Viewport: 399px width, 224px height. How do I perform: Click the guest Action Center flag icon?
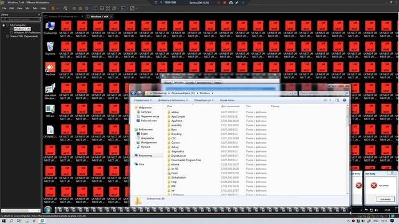click(x=366, y=210)
